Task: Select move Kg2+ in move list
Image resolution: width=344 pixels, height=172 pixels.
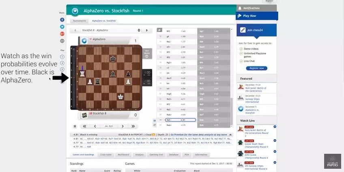Action: 169,63
